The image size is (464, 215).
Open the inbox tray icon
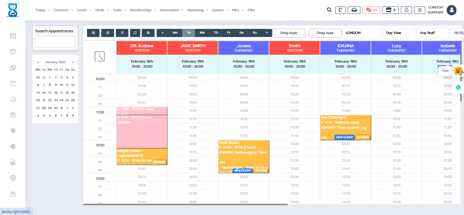pyautogui.click(x=354, y=10)
